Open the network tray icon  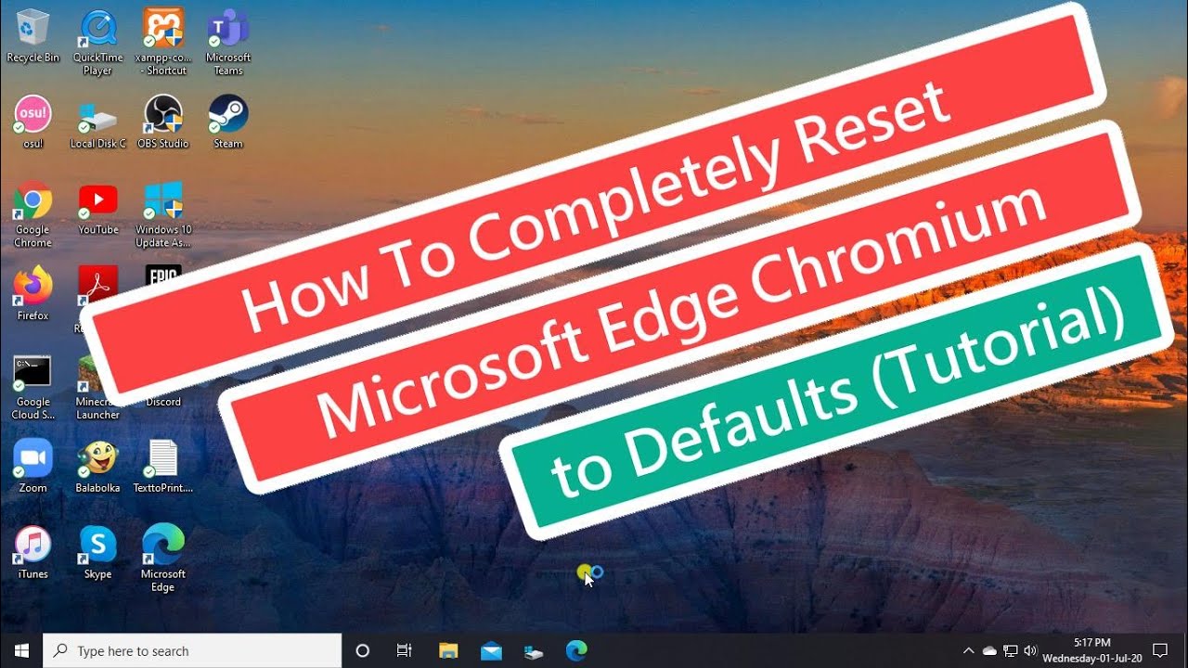(1010, 650)
